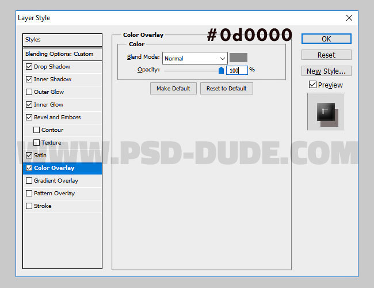Click the OK button
The width and height of the screenshot is (374, 288).
(x=326, y=39)
